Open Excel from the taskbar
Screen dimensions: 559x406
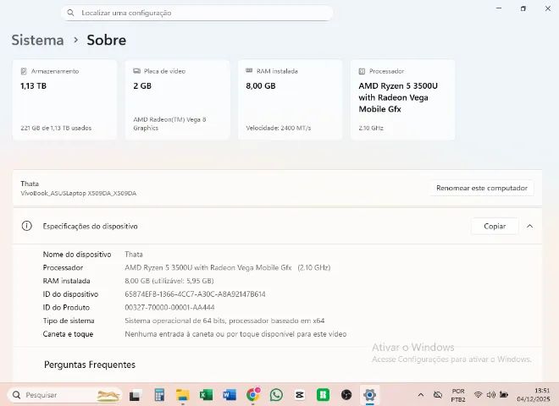[206, 395]
